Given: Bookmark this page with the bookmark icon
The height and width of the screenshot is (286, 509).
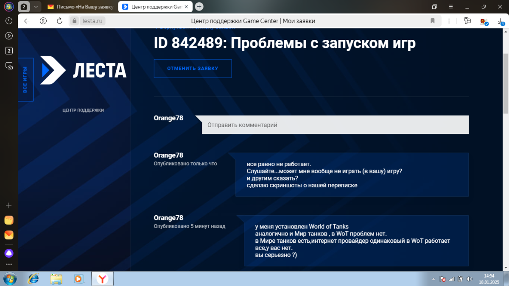Looking at the screenshot, I should (433, 21).
